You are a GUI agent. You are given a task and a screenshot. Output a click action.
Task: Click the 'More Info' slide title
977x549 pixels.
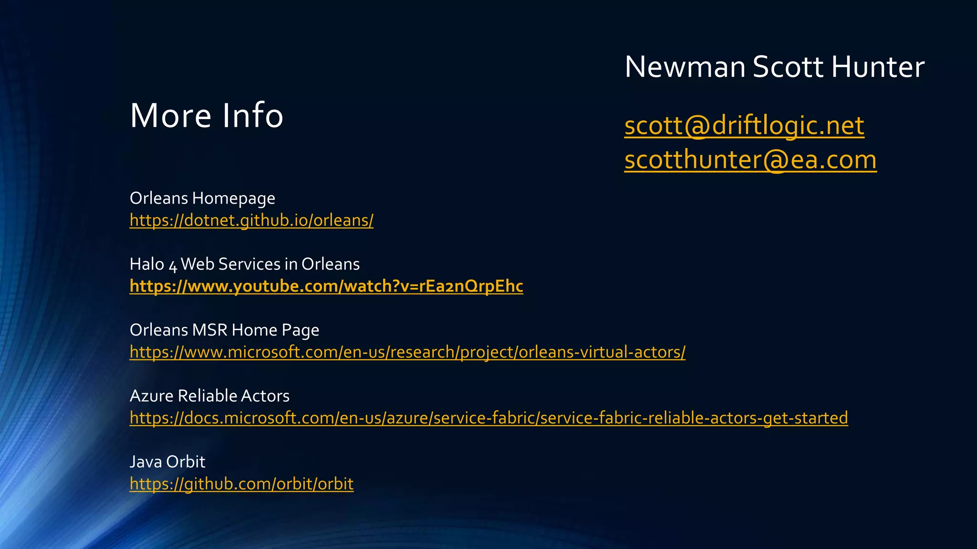coord(207,115)
